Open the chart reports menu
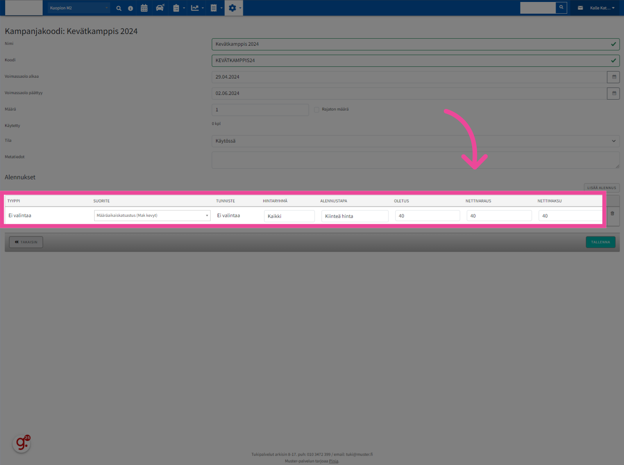 [x=197, y=8]
